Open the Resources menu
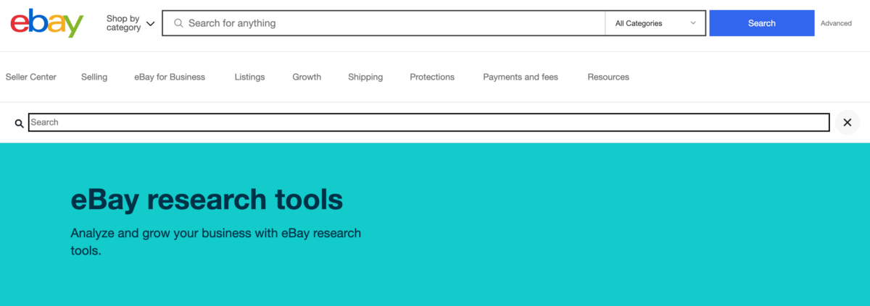Viewport: 870px width, 306px height. [608, 77]
